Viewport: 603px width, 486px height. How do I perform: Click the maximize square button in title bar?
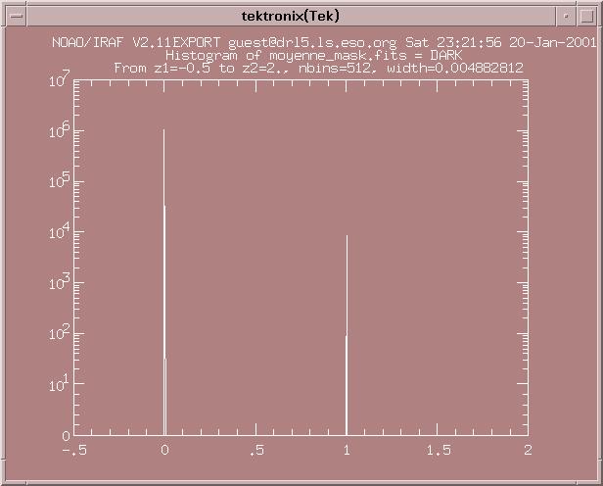587,16
